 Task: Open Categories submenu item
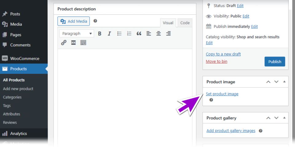(x=12, y=97)
